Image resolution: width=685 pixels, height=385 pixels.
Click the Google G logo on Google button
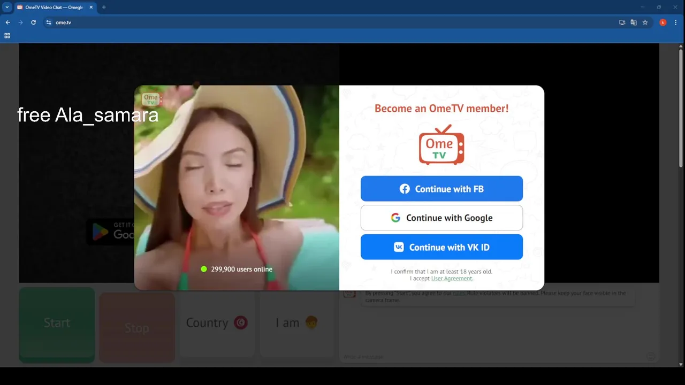[395, 218]
